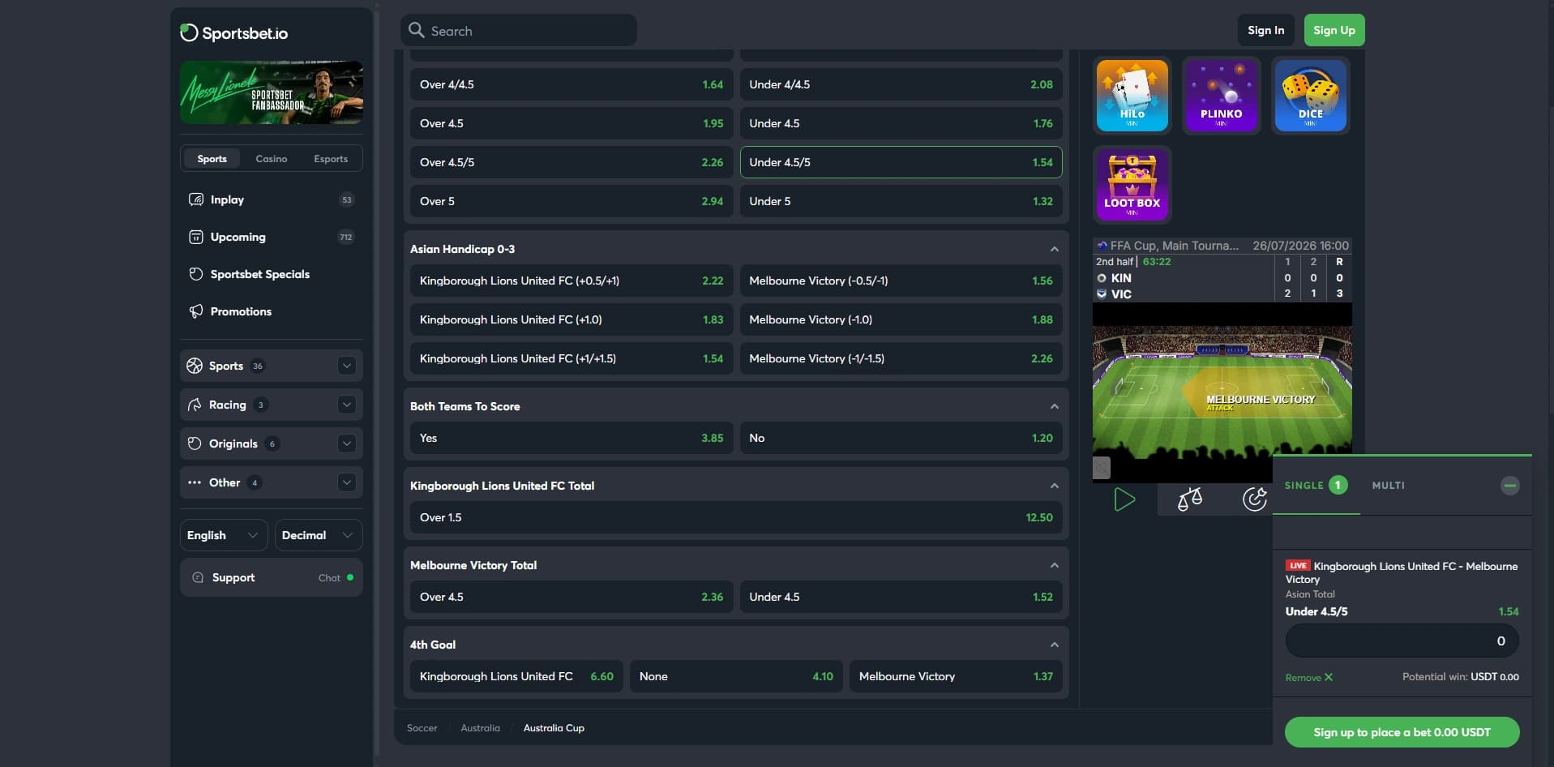Toggle the Over 5 selection
The image size is (1554, 767).
coord(572,201)
